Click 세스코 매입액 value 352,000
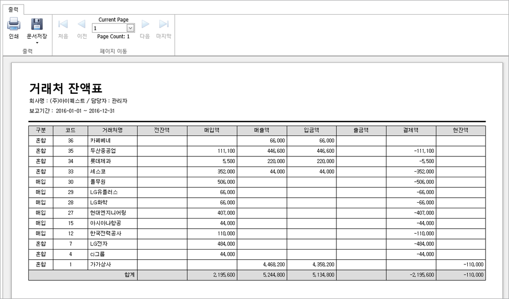The image size is (509, 299). coord(227,172)
